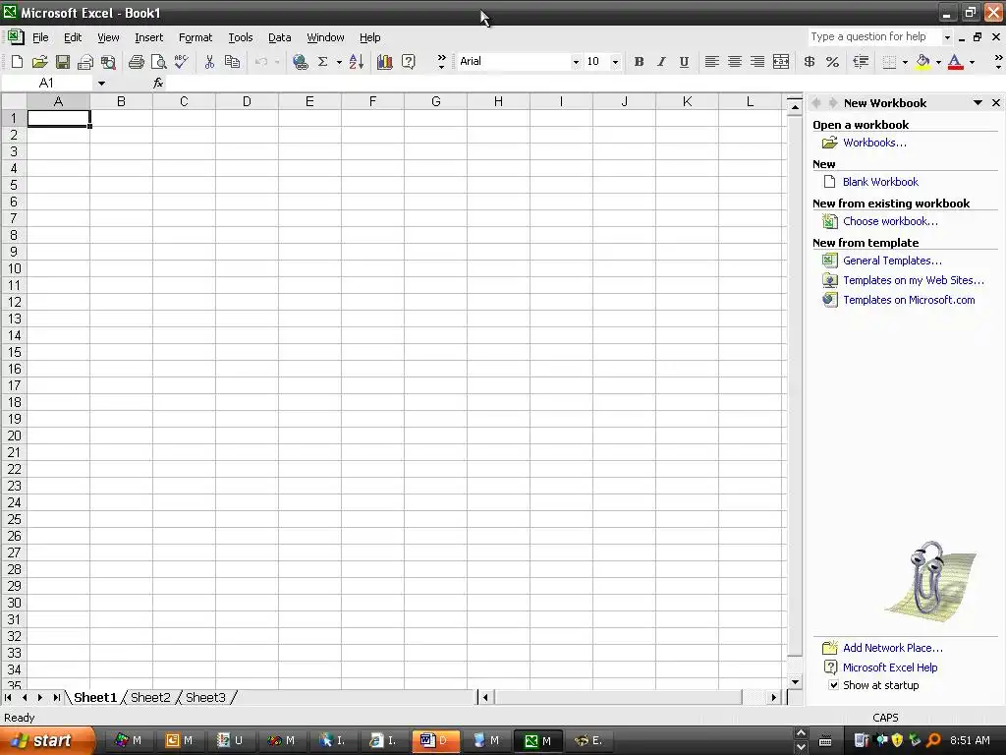1006x755 pixels.
Task: Click the Choose workbook... link
Action: coord(890,221)
